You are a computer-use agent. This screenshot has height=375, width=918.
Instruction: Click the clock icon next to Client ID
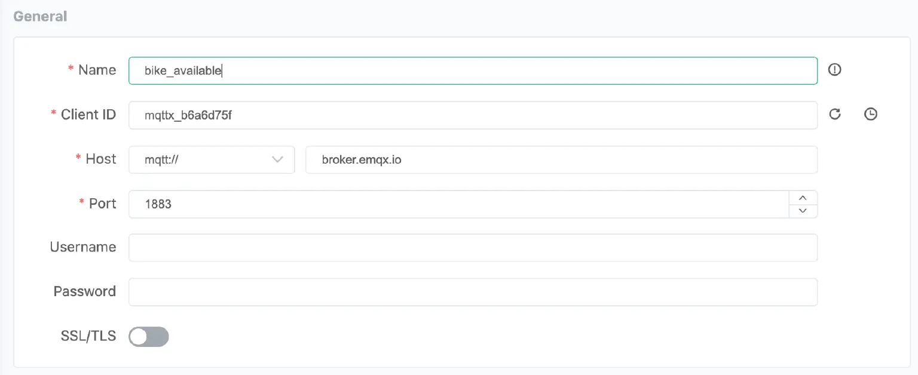pyautogui.click(x=871, y=114)
